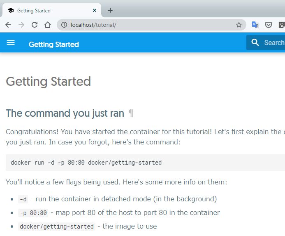Click 'The command you just ran' heading
285x236 pixels.
pos(65,113)
